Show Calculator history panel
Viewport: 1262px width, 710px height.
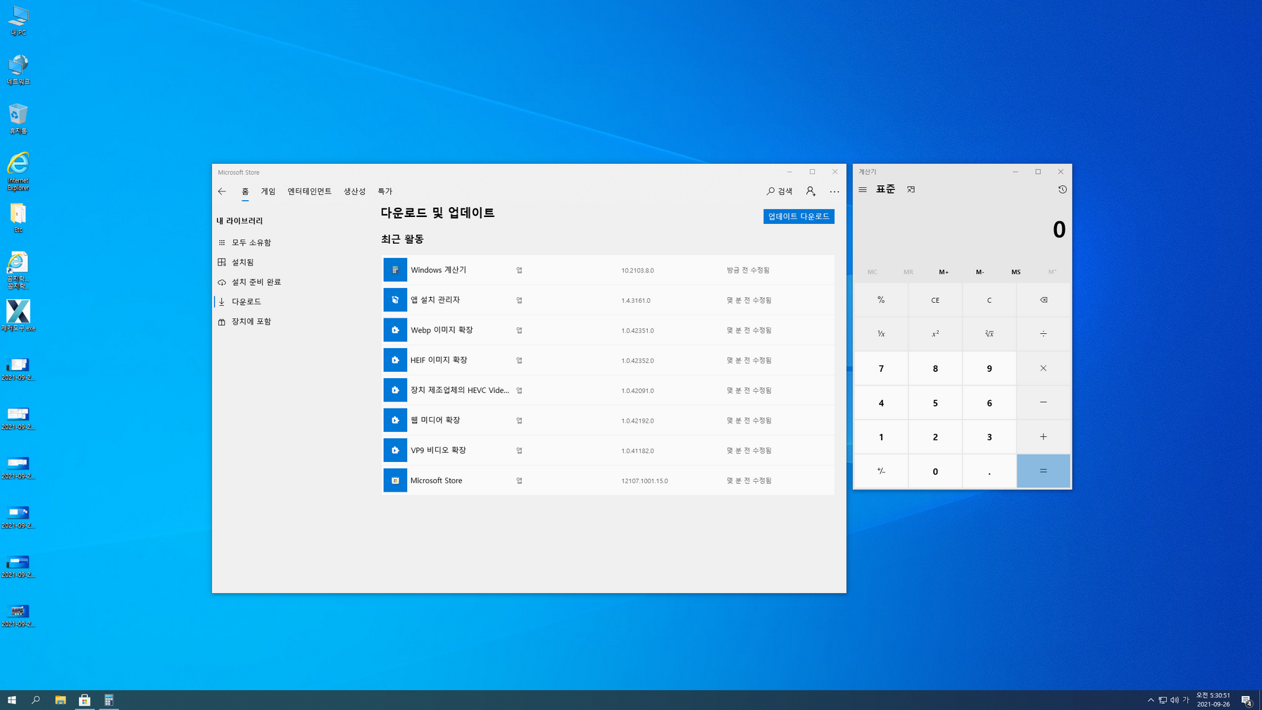click(x=1062, y=189)
